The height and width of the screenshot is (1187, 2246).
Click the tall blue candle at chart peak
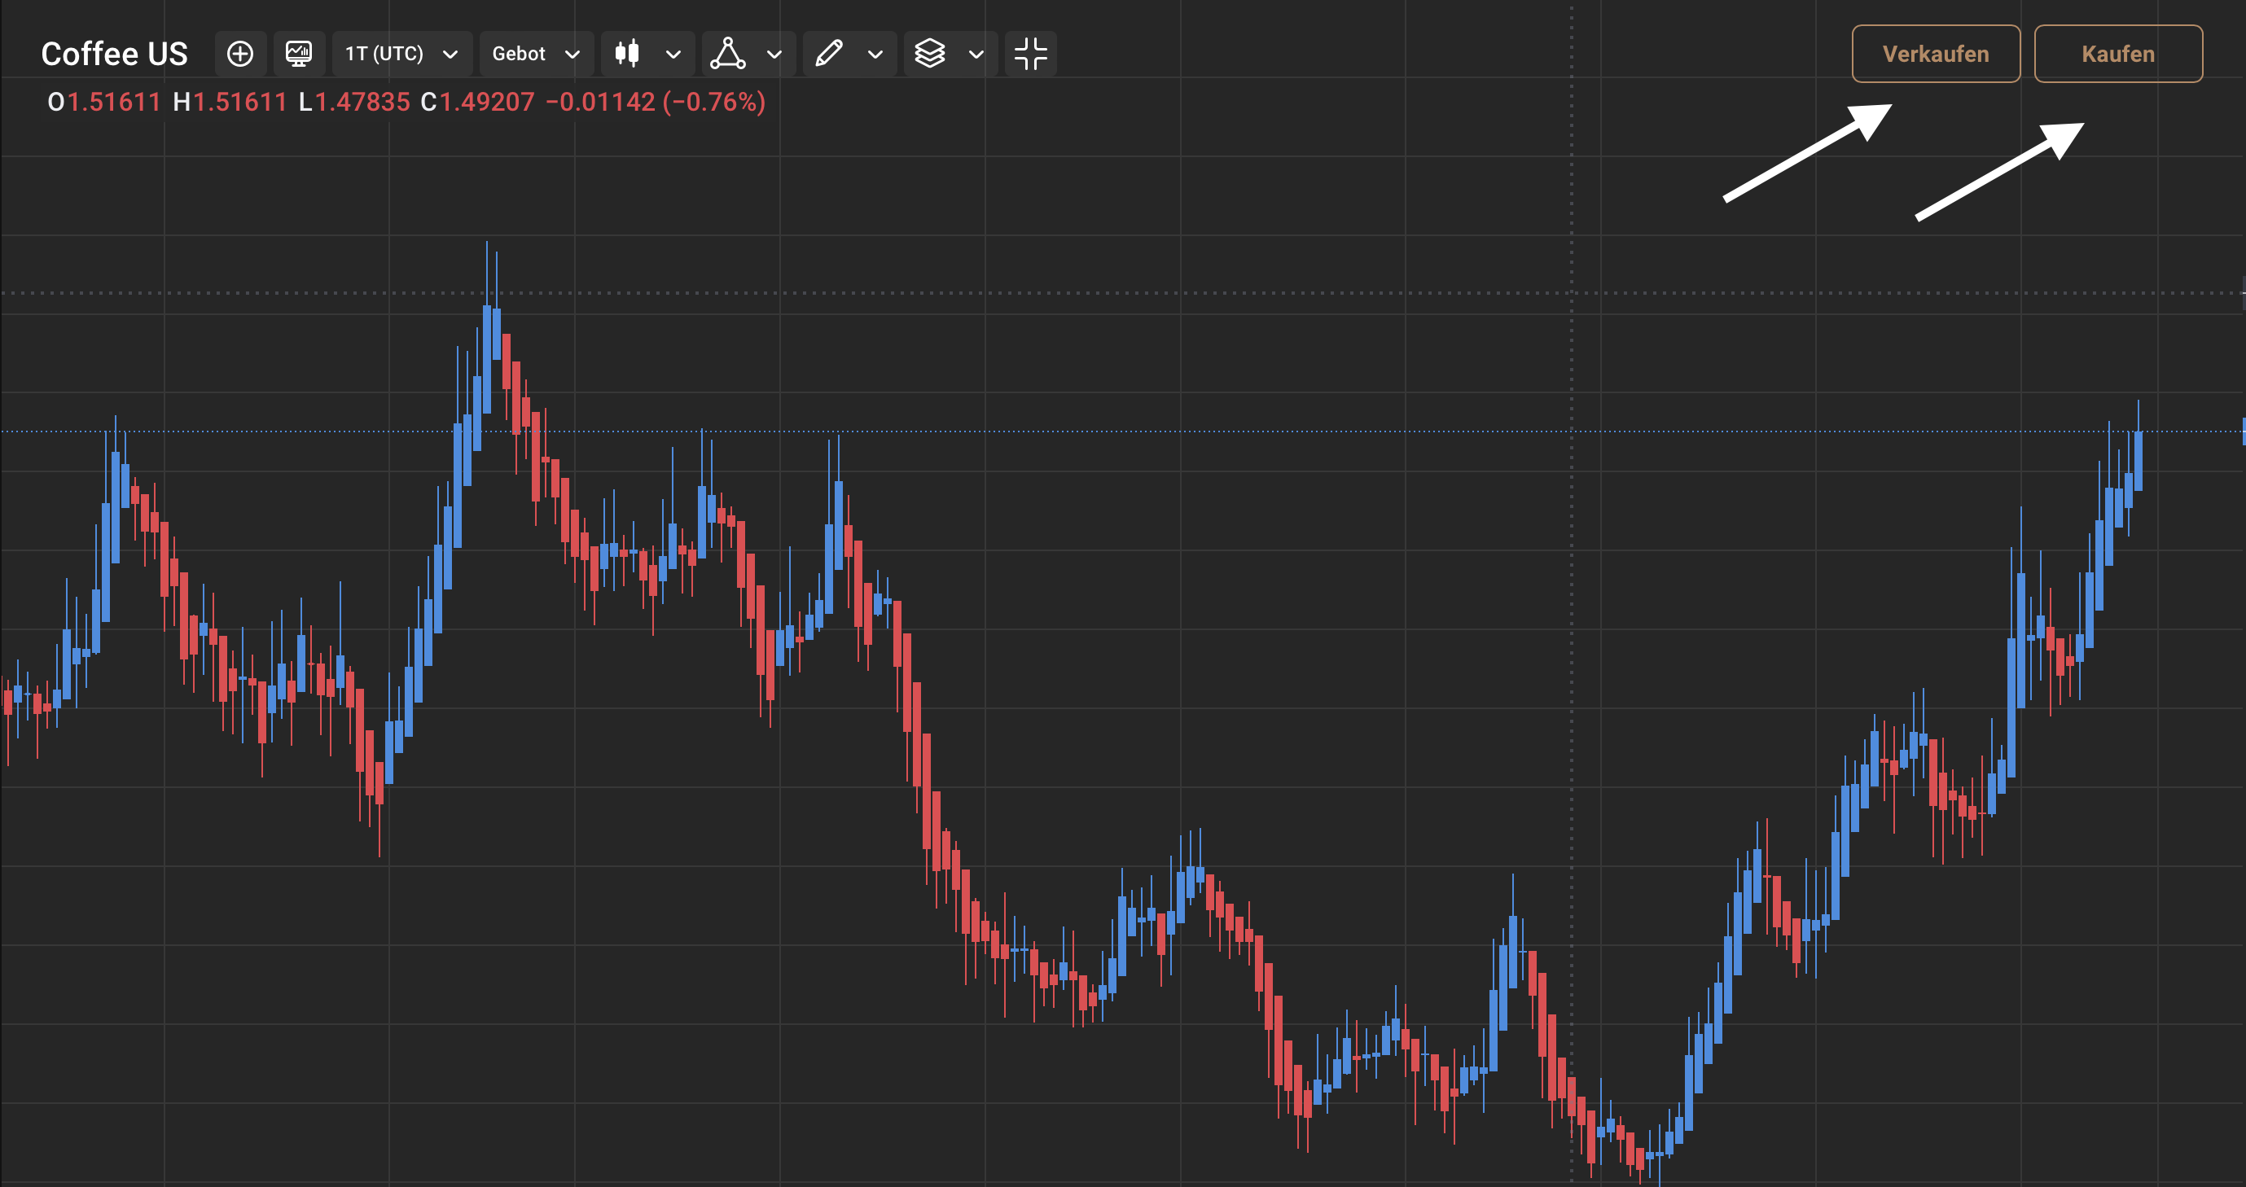(486, 359)
